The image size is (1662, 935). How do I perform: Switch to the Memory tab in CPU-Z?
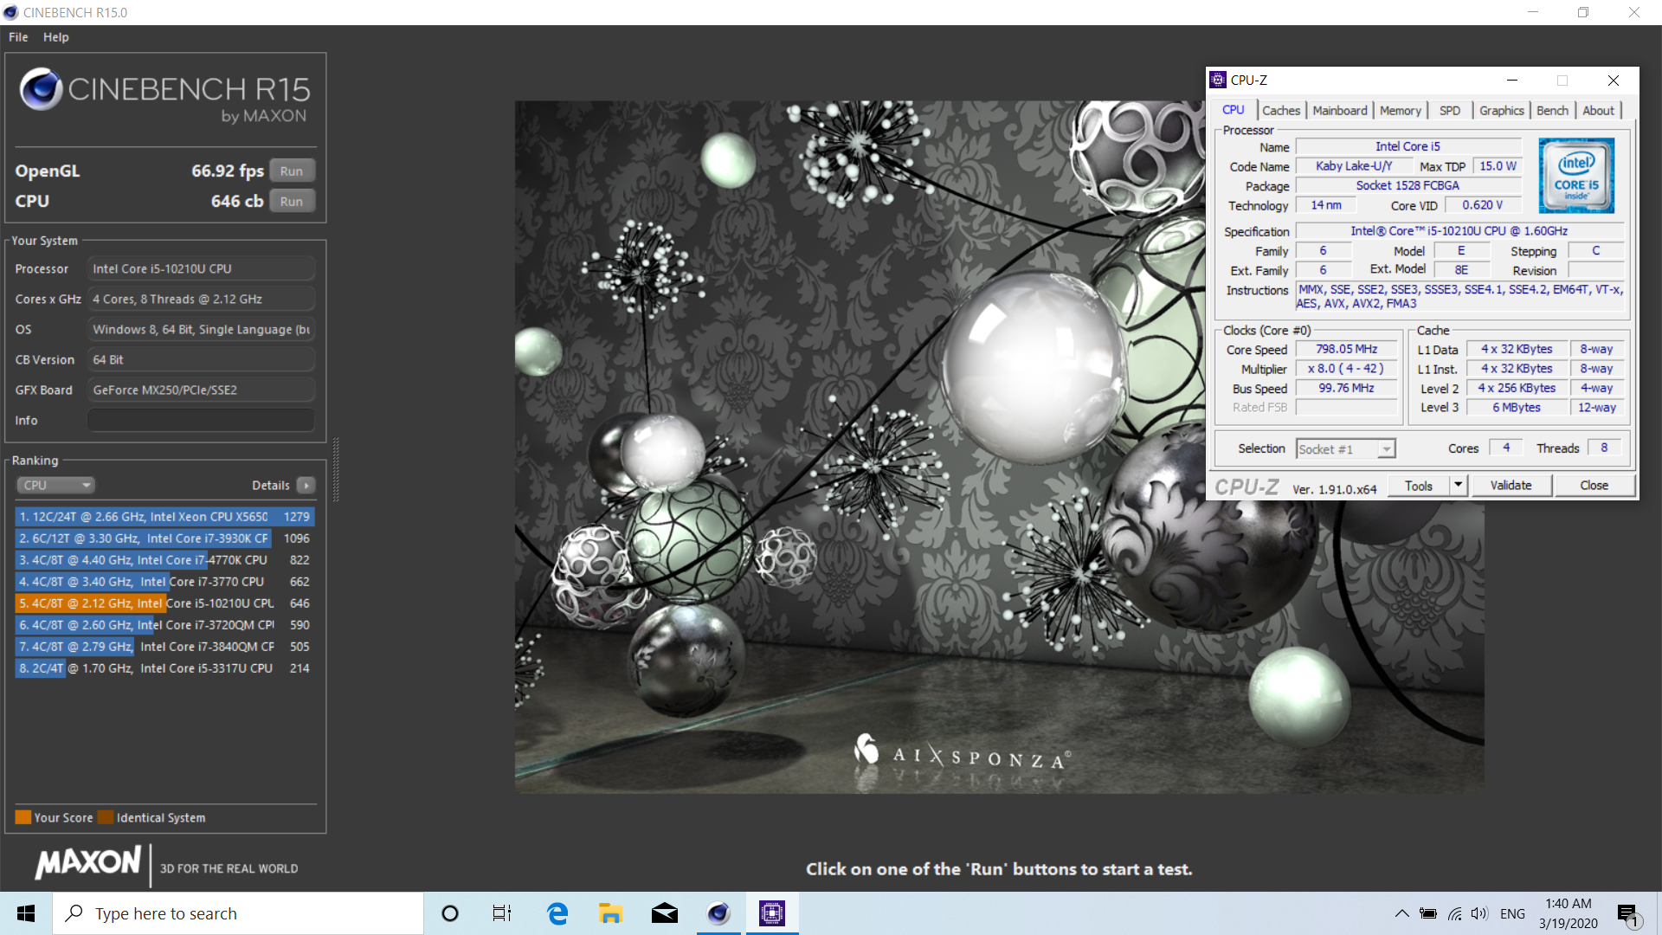(x=1400, y=110)
